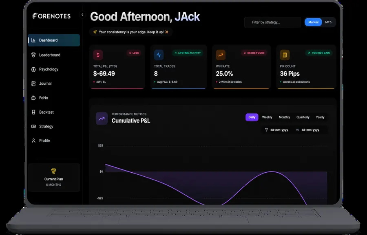Click the Cumulative P&L title
Viewport: 367px width, 235px height.
pos(130,121)
